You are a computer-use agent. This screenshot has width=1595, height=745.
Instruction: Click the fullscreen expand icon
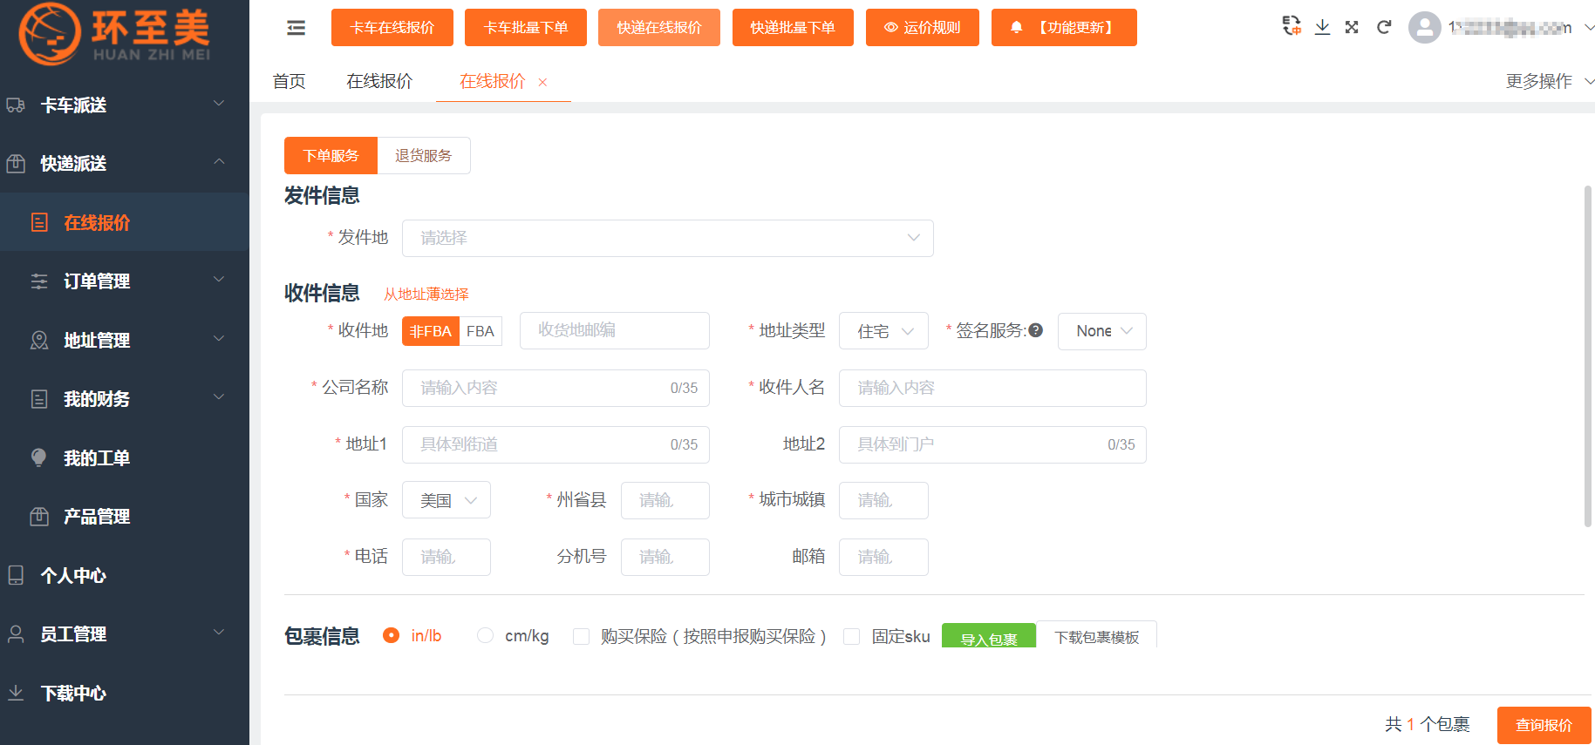1352,27
